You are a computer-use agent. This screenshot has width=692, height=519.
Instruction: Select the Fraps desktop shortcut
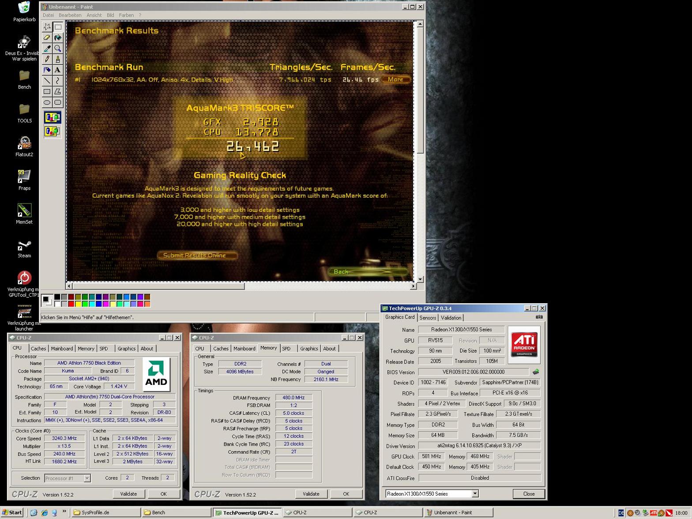pos(24,180)
